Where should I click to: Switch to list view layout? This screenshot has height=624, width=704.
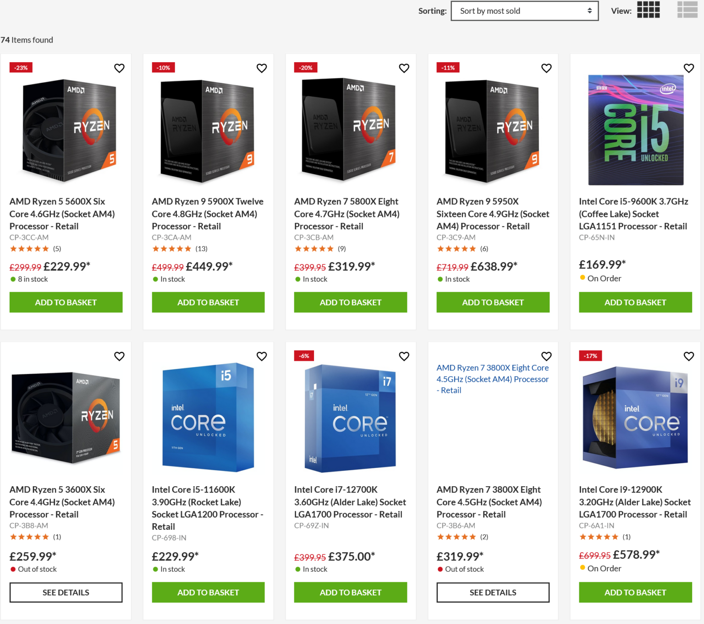687,10
